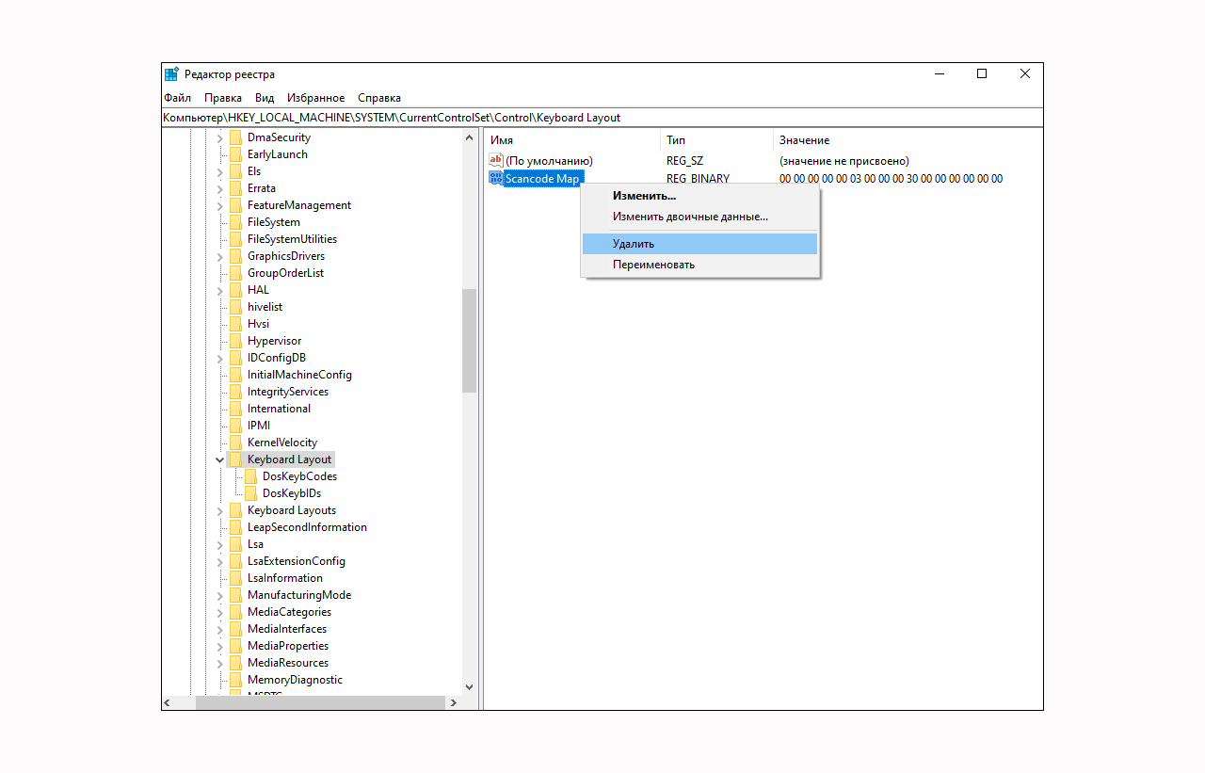Image resolution: width=1205 pixels, height=773 pixels.
Task: Click the Значение column header
Action: point(908,139)
